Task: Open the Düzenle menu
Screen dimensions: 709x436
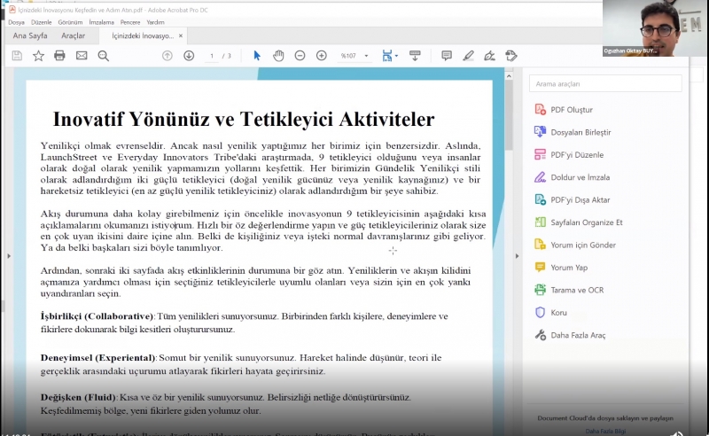Action: 41,22
